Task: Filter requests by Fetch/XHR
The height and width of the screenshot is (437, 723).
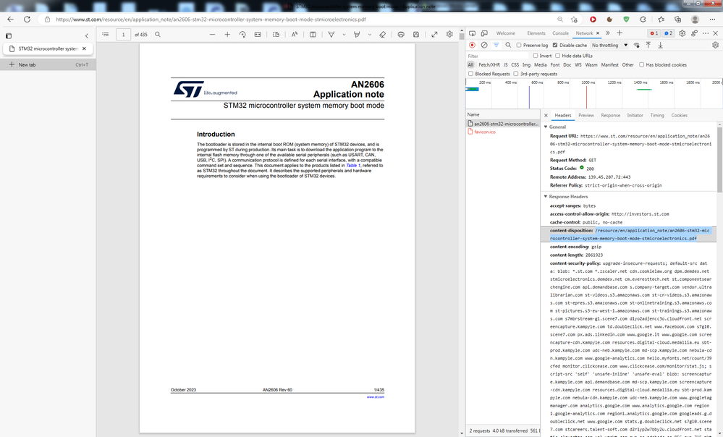Action: pos(489,64)
